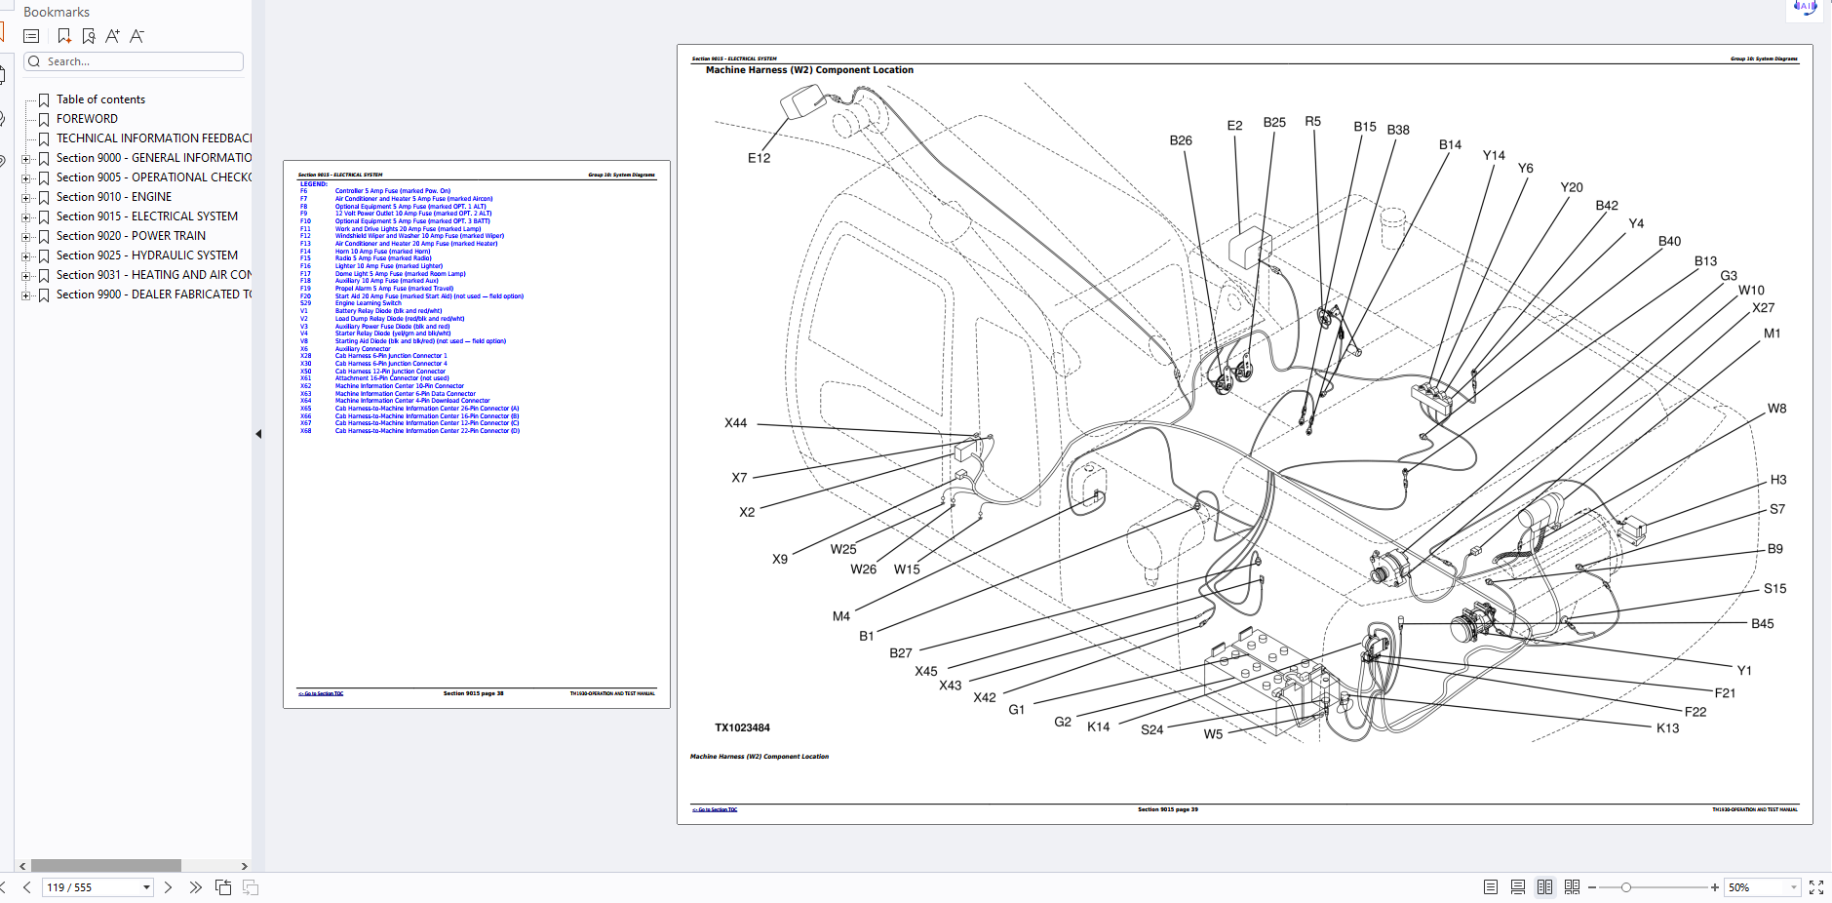
Task: Open the FOREWORD bookmark
Action: (87, 119)
